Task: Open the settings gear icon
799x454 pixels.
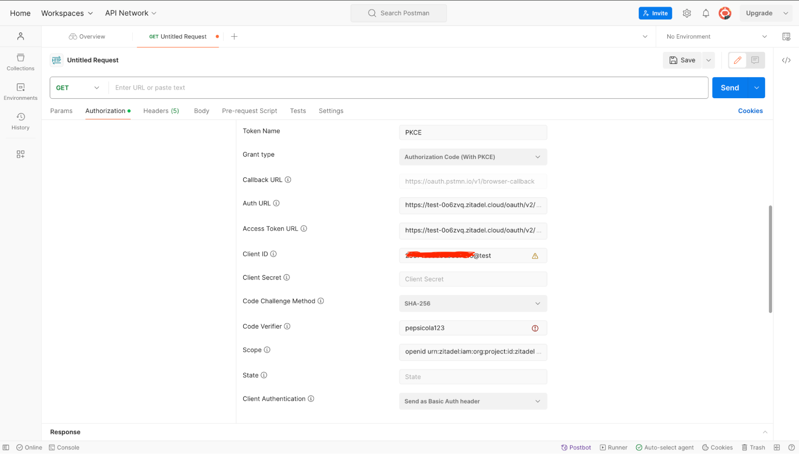Action: pos(687,13)
